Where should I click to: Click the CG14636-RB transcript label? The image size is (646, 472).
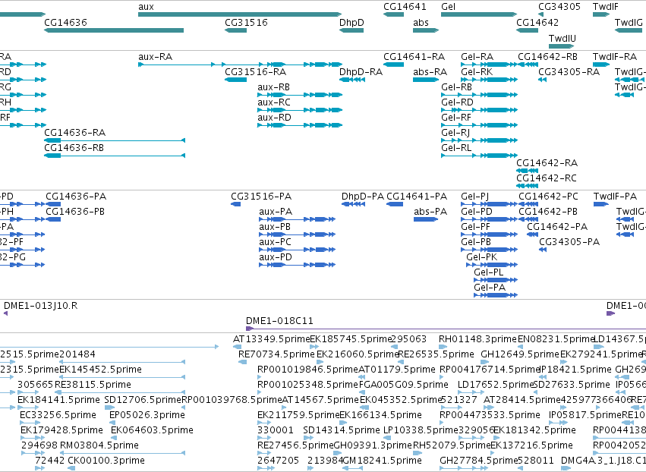74,148
